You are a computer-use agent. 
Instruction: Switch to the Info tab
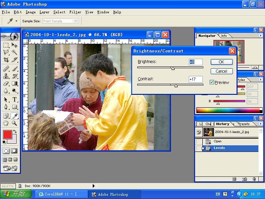pyautogui.click(x=224, y=36)
